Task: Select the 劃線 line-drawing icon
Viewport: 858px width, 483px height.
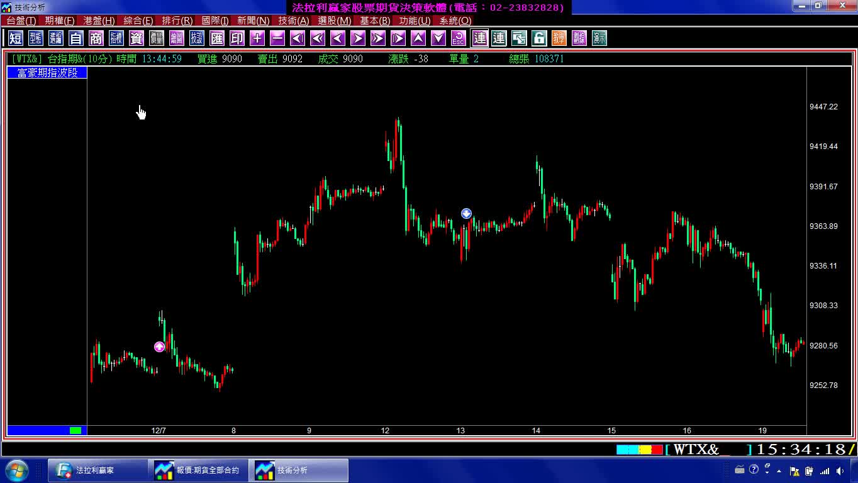Action: (x=579, y=38)
